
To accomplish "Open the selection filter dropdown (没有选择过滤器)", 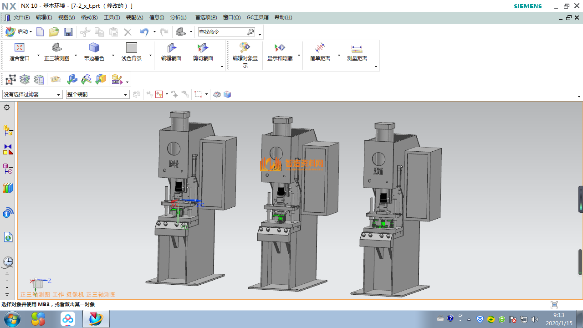I will pos(32,94).
